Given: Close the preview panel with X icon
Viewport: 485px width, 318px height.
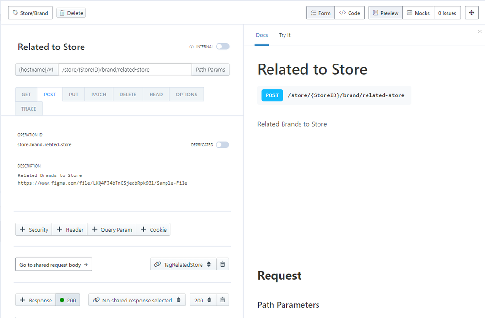Looking at the screenshot, I should 480,32.
